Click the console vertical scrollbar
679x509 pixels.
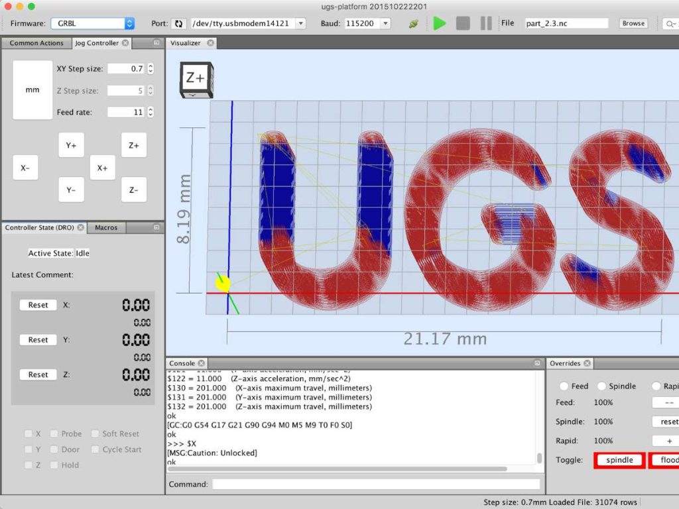pos(539,458)
